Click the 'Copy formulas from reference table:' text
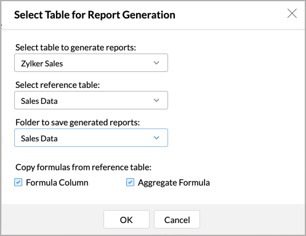306x236 pixels. point(84,167)
